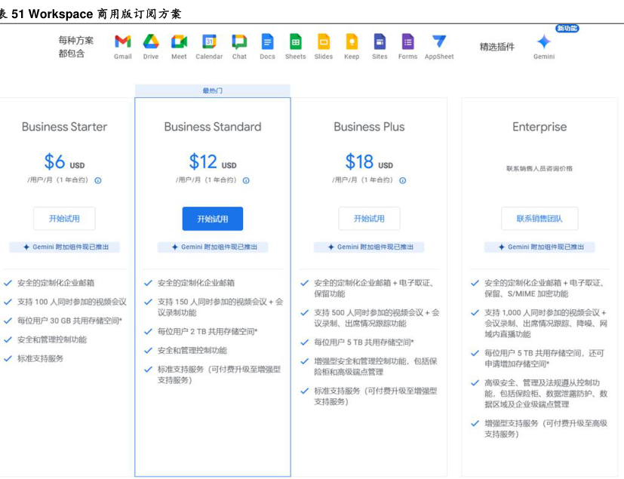624x479 pixels.
Task: Click the $12 USD price
Action: click(213, 162)
